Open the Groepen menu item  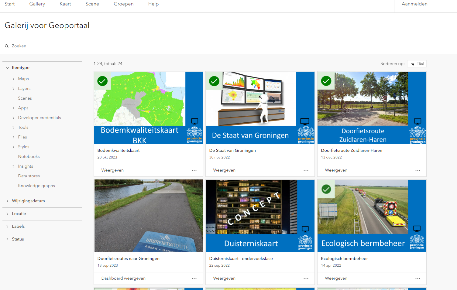coord(124,4)
